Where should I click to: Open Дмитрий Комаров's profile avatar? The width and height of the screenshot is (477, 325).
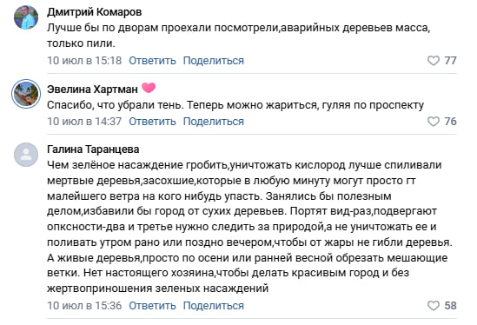[26, 17]
